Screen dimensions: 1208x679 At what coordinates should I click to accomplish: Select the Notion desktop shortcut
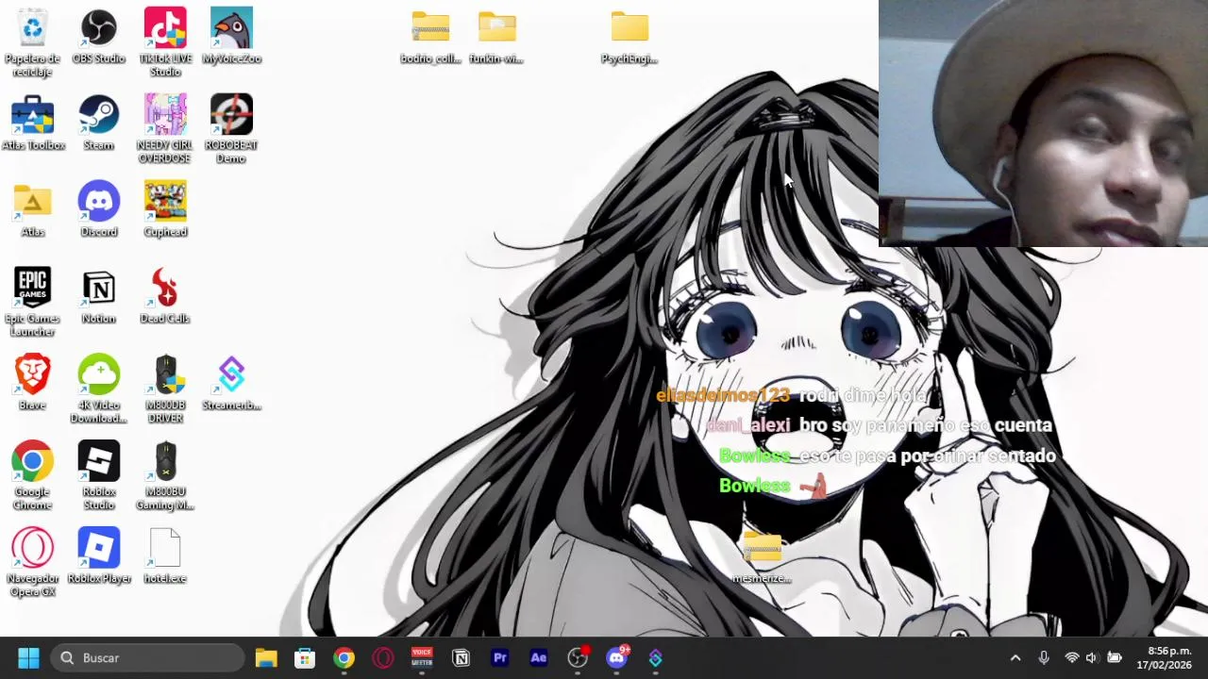point(98,296)
